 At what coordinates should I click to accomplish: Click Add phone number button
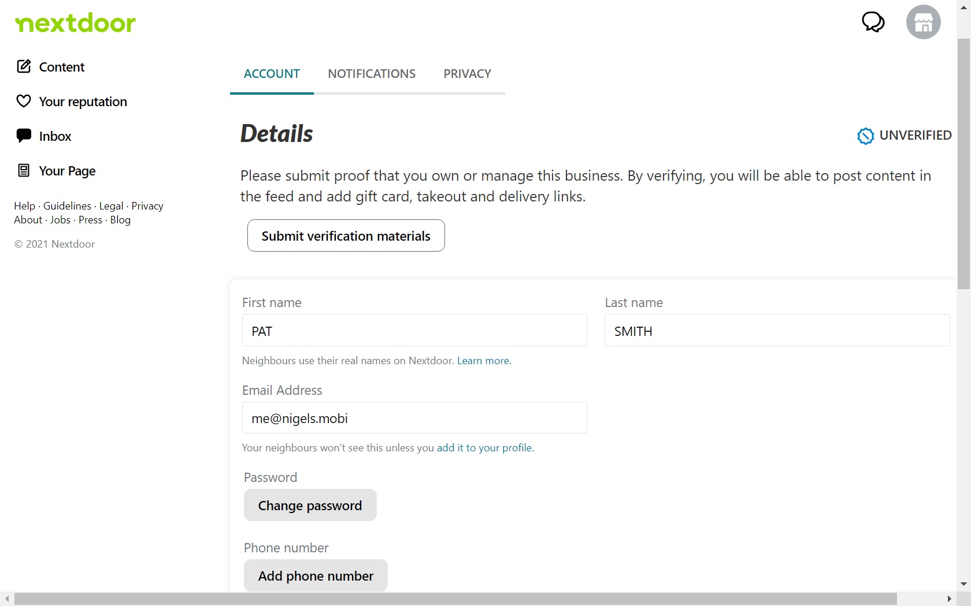[x=316, y=576]
